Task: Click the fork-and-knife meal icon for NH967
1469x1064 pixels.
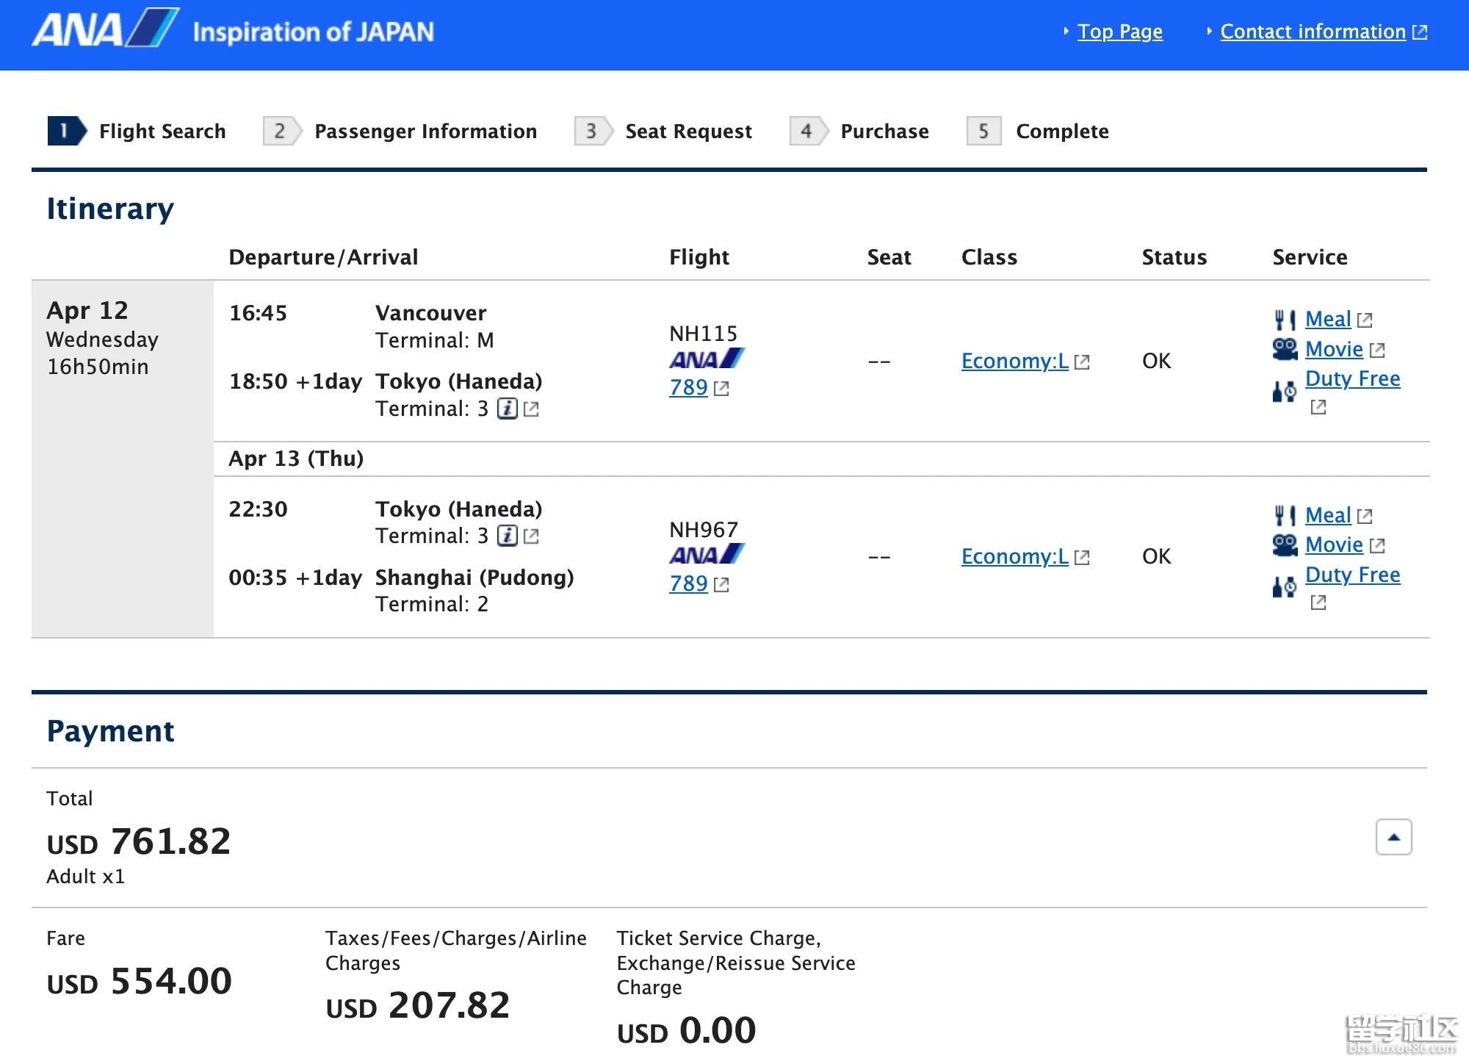Action: [x=1285, y=516]
